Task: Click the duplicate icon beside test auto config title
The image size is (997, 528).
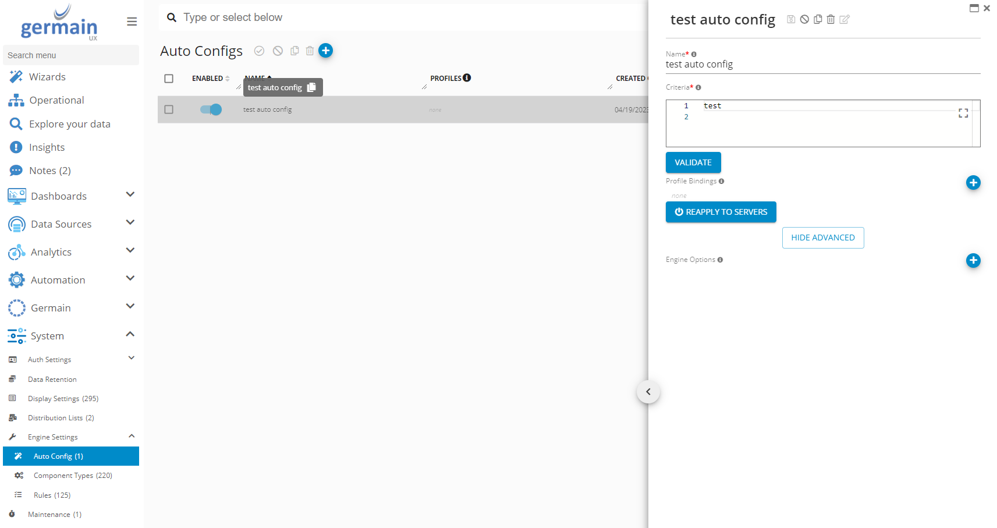Action: pos(818,19)
